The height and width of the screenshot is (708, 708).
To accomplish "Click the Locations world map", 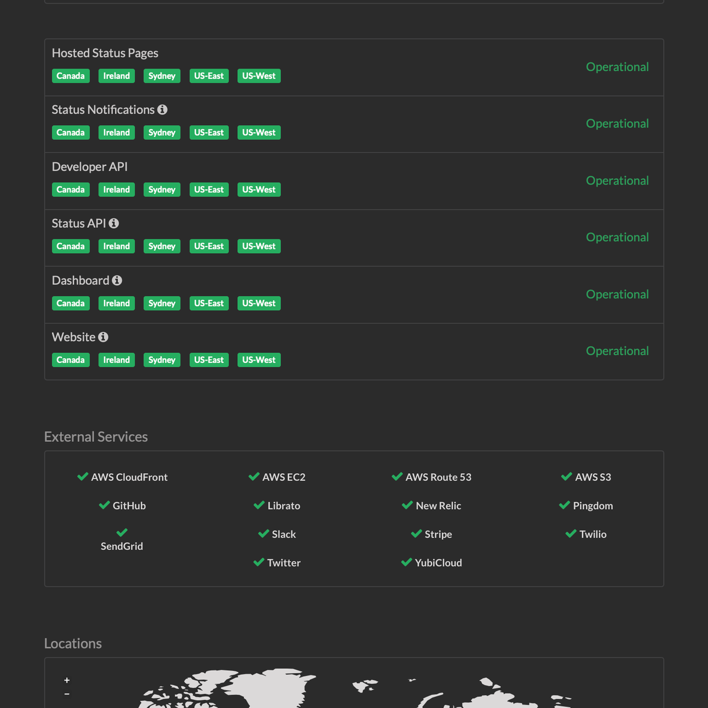I will 354,690.
